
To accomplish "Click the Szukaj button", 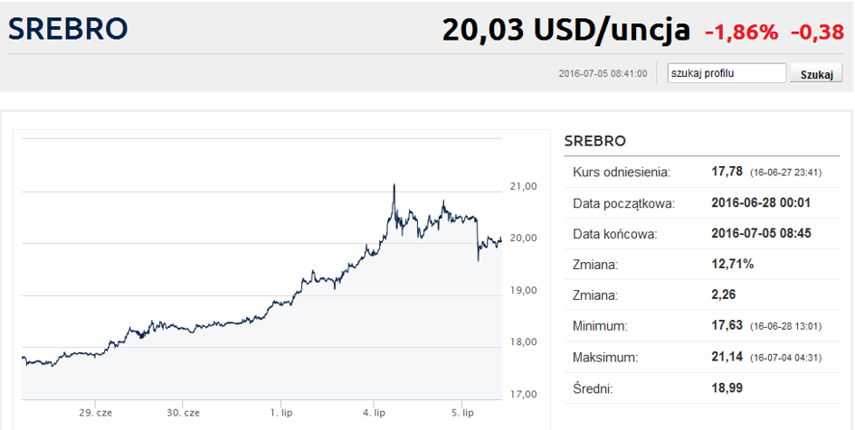I will (816, 74).
